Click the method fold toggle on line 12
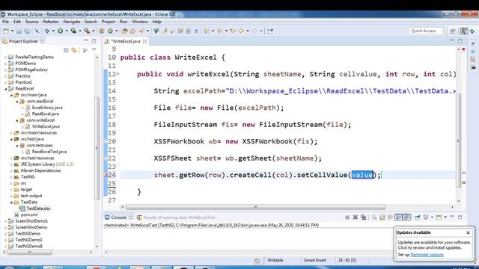479x269 pixels. tap(118, 74)
